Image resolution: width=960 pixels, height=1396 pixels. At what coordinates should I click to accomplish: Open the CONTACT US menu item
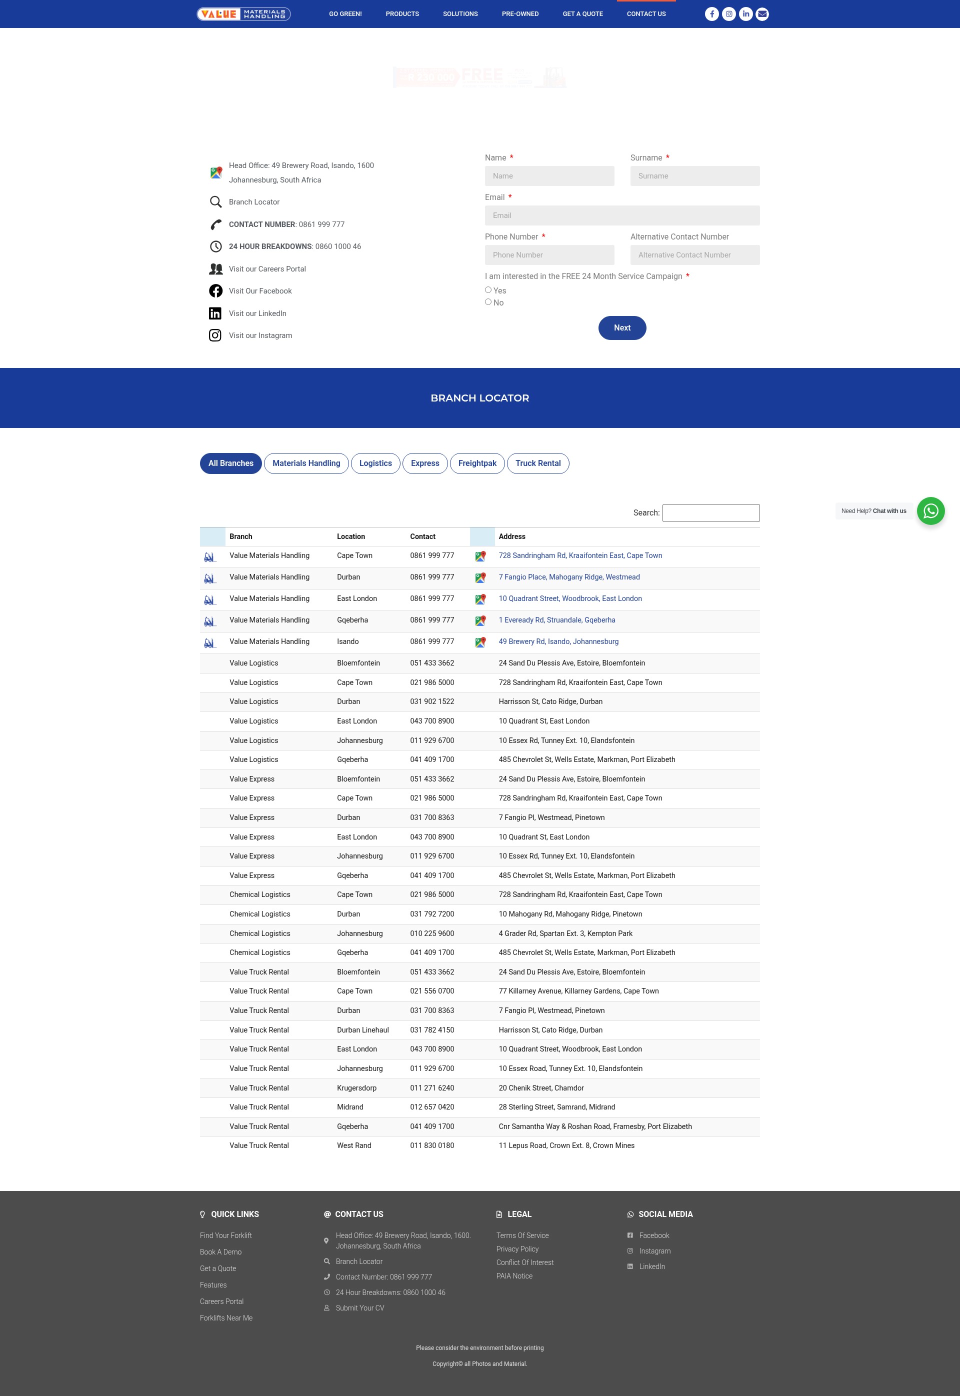pyautogui.click(x=646, y=14)
